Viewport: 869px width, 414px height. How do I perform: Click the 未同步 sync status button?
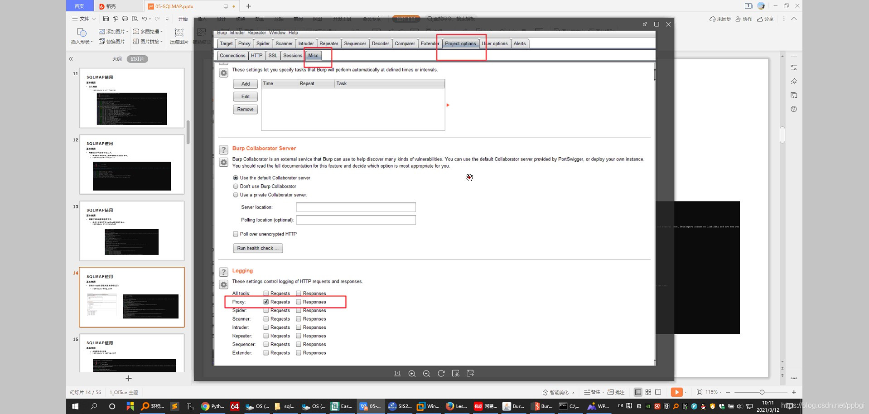tap(720, 19)
